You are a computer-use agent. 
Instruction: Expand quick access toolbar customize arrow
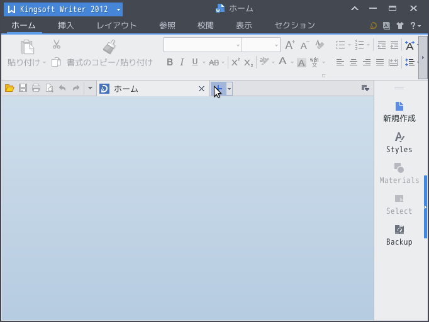click(90, 88)
